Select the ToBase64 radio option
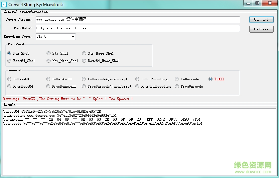 pyautogui.click(x=10, y=79)
